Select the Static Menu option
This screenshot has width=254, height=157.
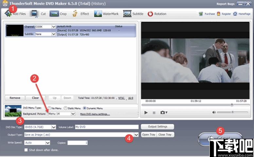click(65, 108)
